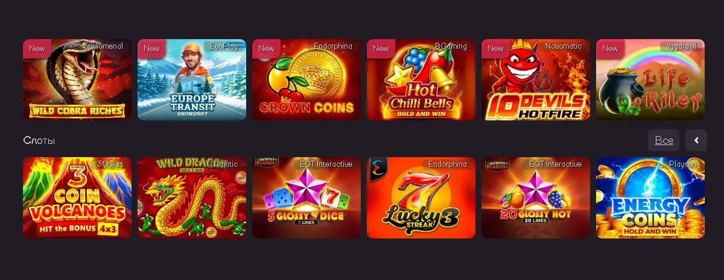Open Lucky Streak 3 slot
The height and width of the screenshot is (280, 724).
421,198
